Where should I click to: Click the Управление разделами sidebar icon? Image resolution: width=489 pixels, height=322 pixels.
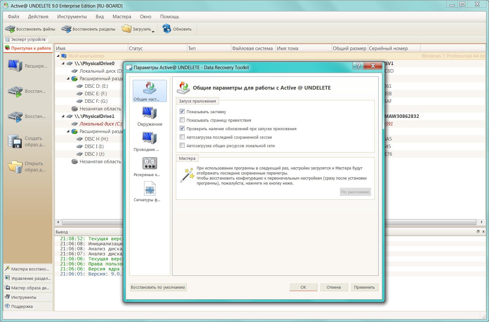(x=7, y=278)
